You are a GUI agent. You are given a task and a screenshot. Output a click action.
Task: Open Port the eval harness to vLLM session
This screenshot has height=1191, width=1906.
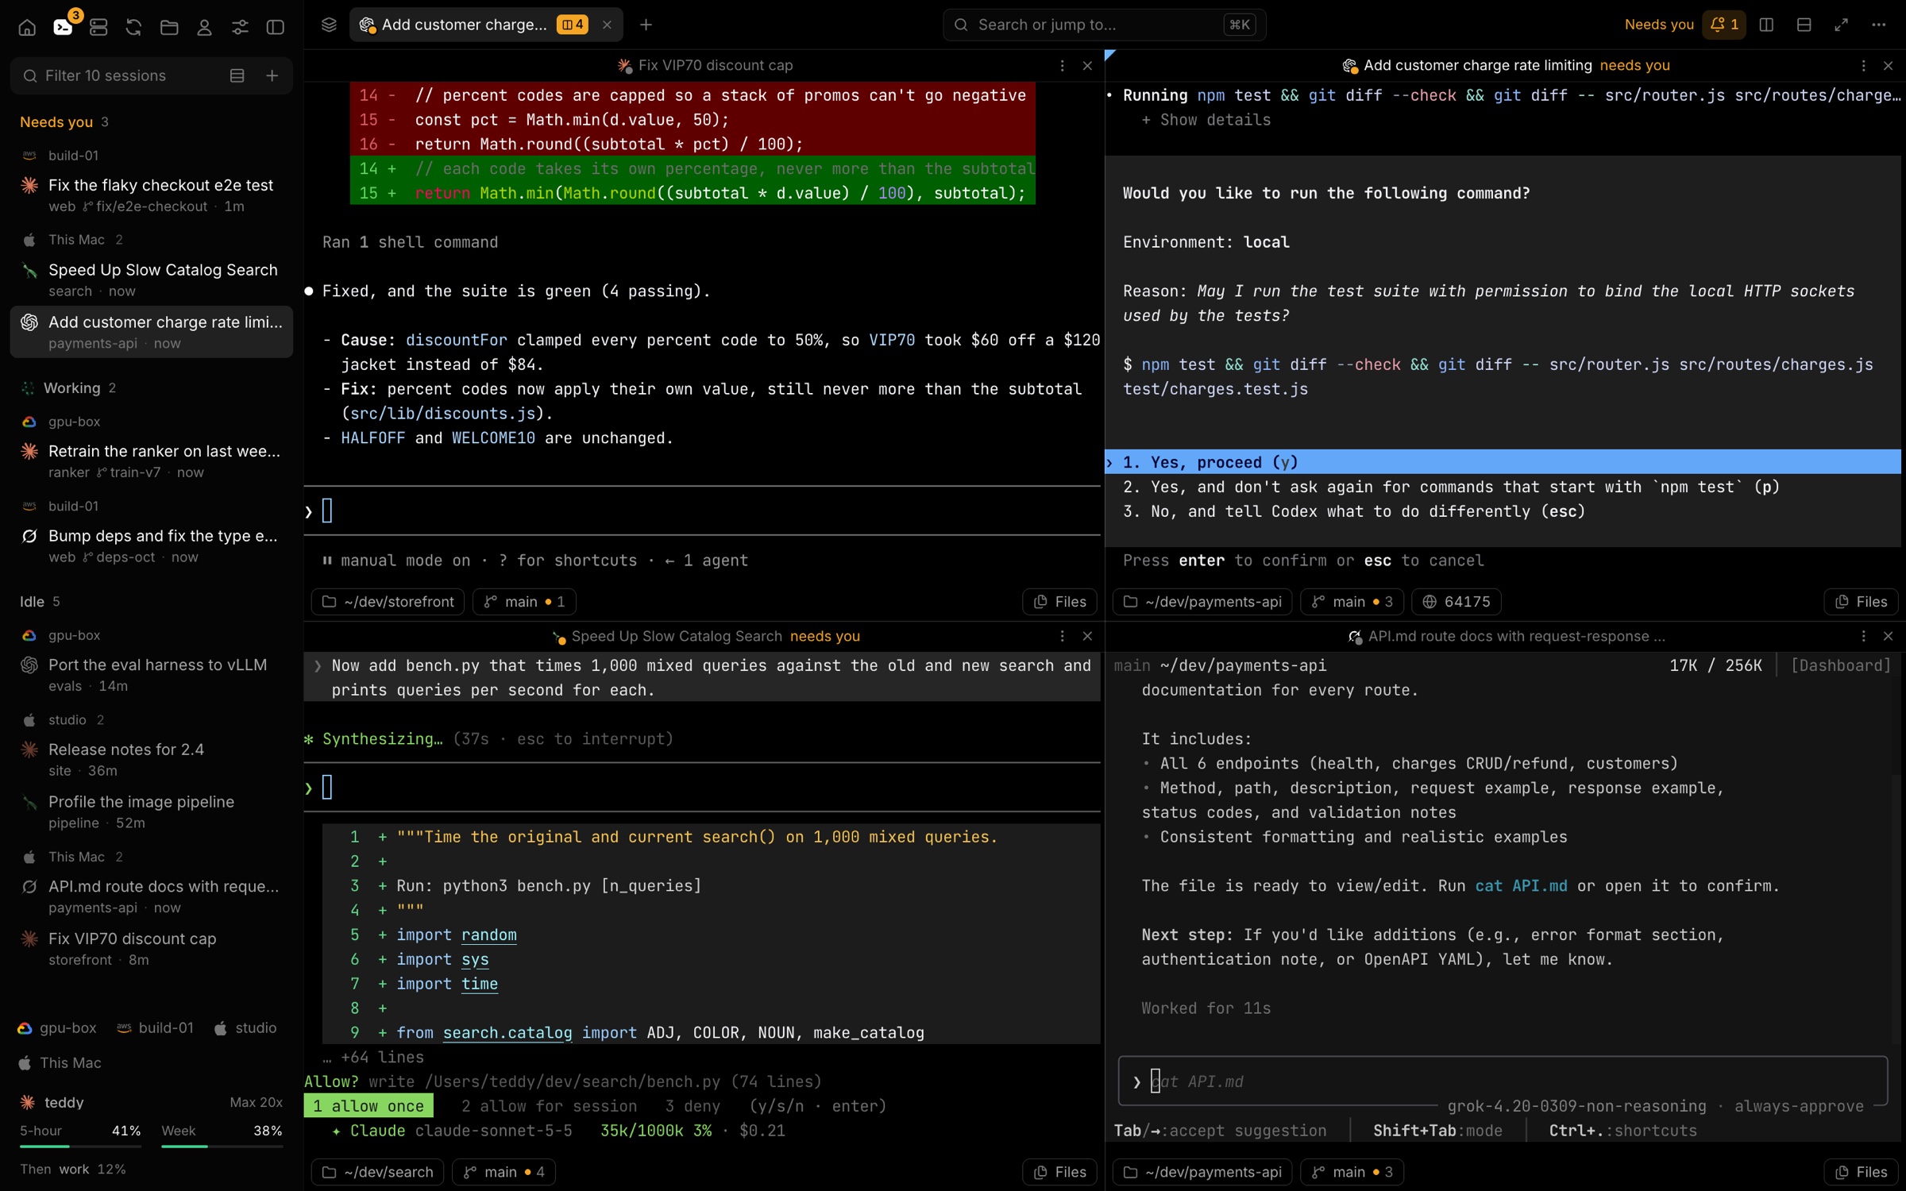coord(151,675)
